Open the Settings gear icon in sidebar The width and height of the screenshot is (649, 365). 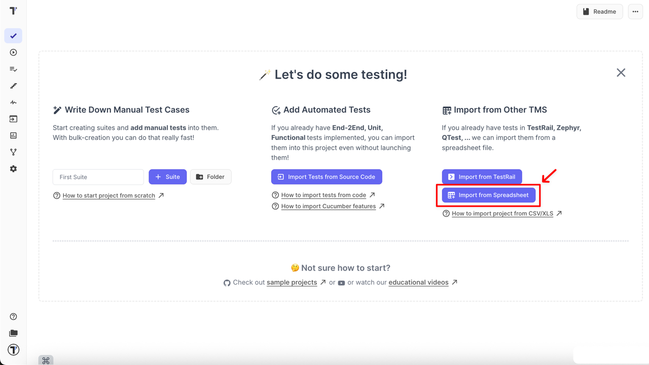pos(13,169)
